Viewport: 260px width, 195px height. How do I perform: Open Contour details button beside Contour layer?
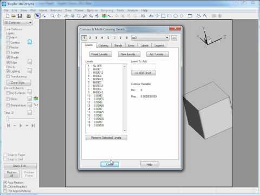click(x=30, y=42)
